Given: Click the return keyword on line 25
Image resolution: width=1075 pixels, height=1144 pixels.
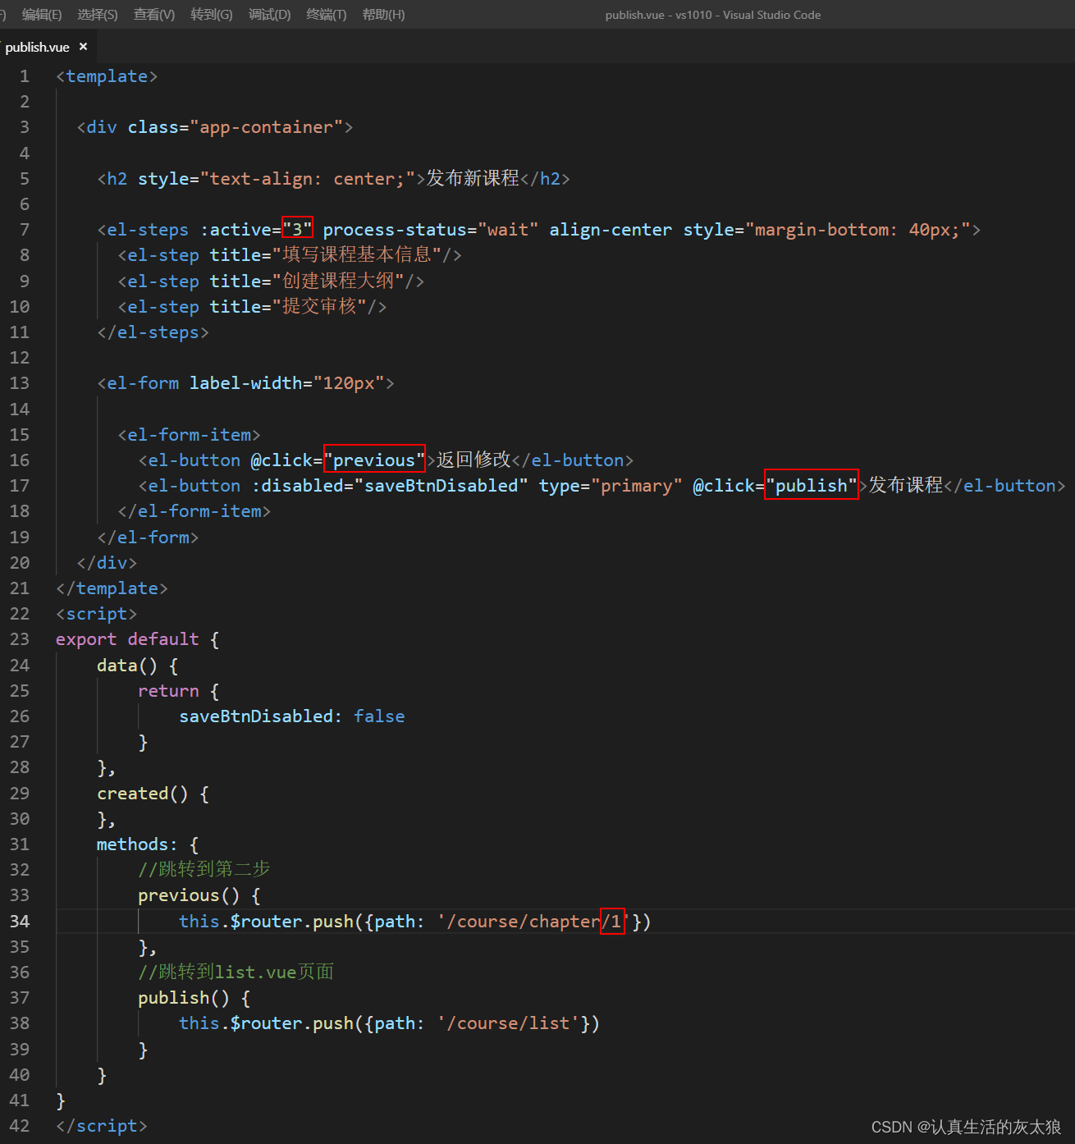Looking at the screenshot, I should (x=168, y=691).
